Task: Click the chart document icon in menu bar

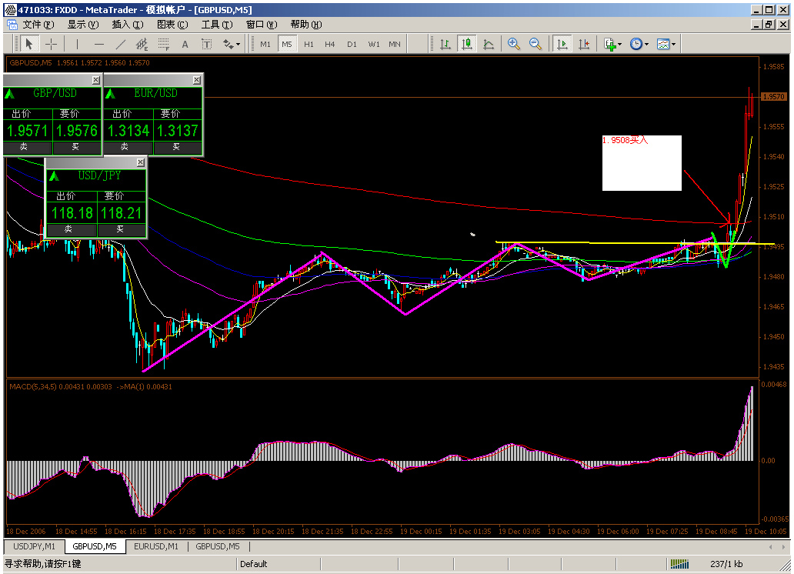Action: (x=11, y=25)
